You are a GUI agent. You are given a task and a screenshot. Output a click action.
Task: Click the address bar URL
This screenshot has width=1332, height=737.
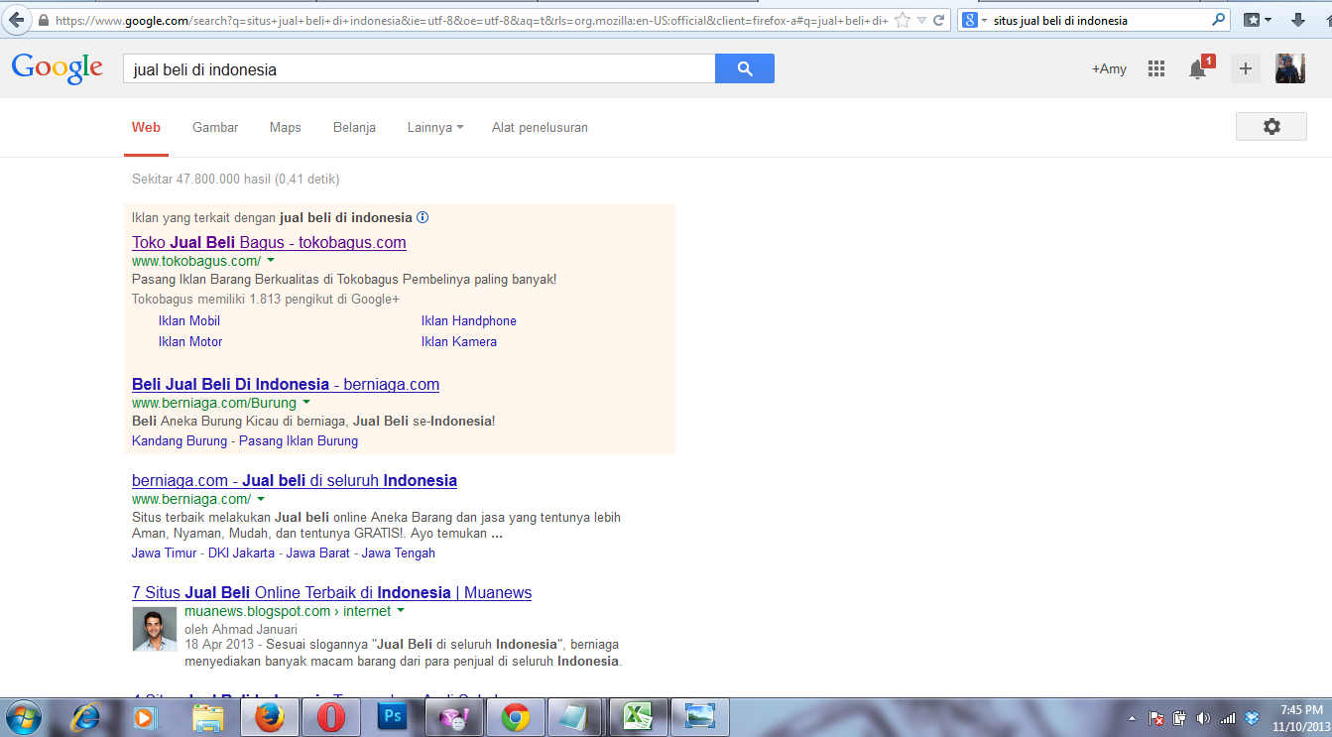tap(471, 20)
